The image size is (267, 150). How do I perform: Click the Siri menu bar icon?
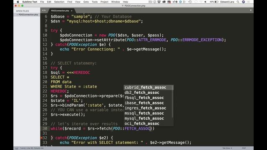[x=243, y=2]
